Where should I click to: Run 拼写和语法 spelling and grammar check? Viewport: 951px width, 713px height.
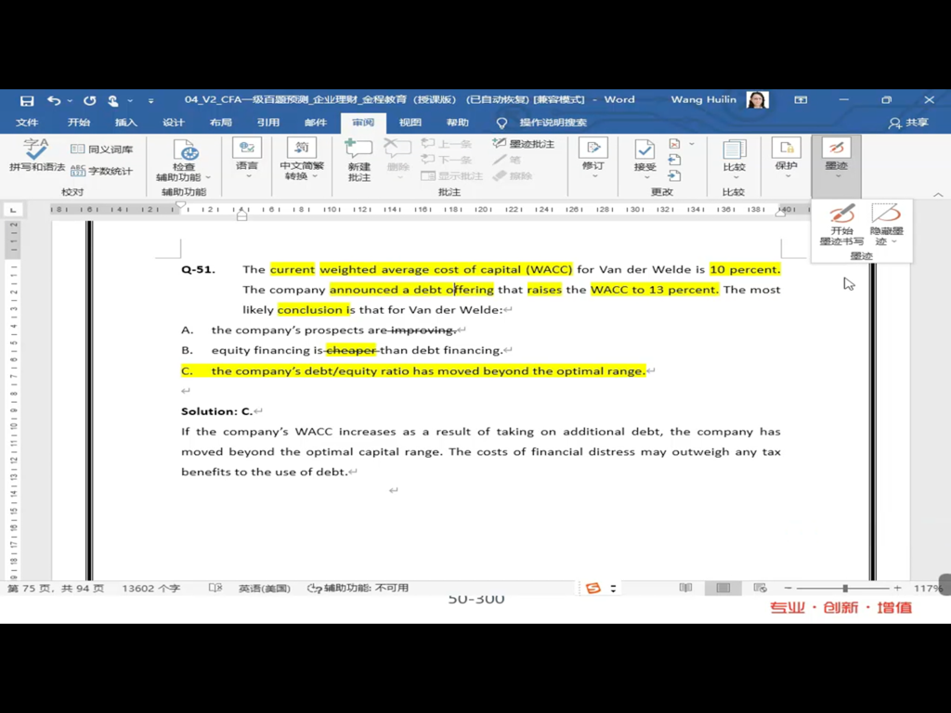coord(36,155)
